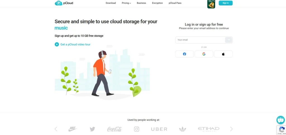Open the Get a pCloud video tour link
The height and width of the screenshot is (135, 286).
click(75, 44)
